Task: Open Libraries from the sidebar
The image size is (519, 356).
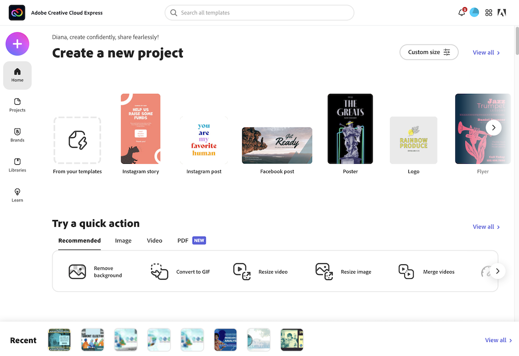Action: click(x=17, y=165)
